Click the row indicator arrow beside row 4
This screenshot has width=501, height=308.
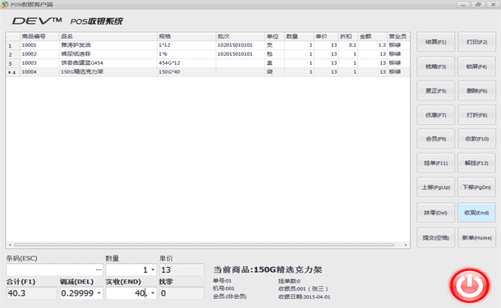coord(10,72)
